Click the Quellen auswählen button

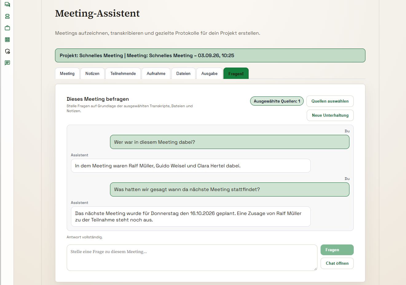click(330, 101)
